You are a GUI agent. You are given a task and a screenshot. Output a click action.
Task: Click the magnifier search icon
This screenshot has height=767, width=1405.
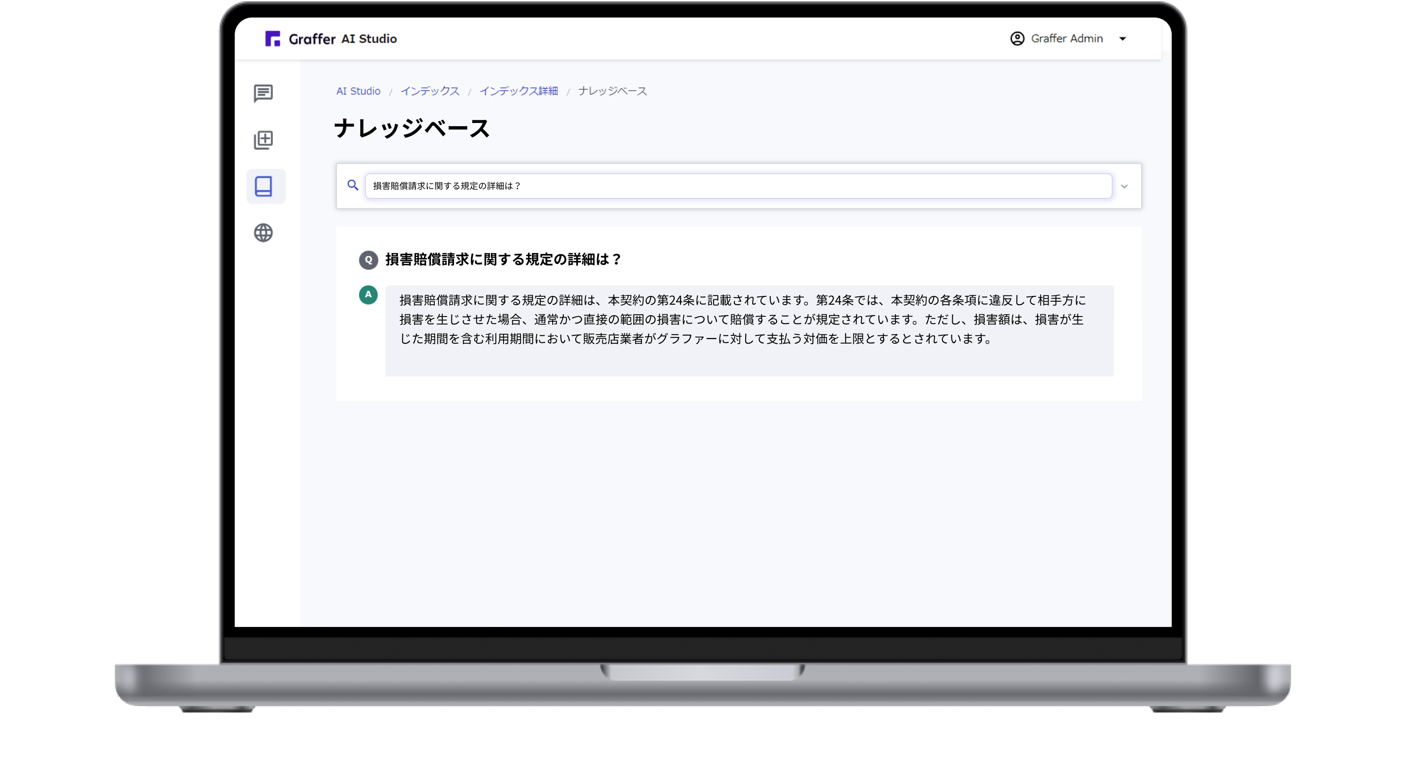tap(353, 186)
